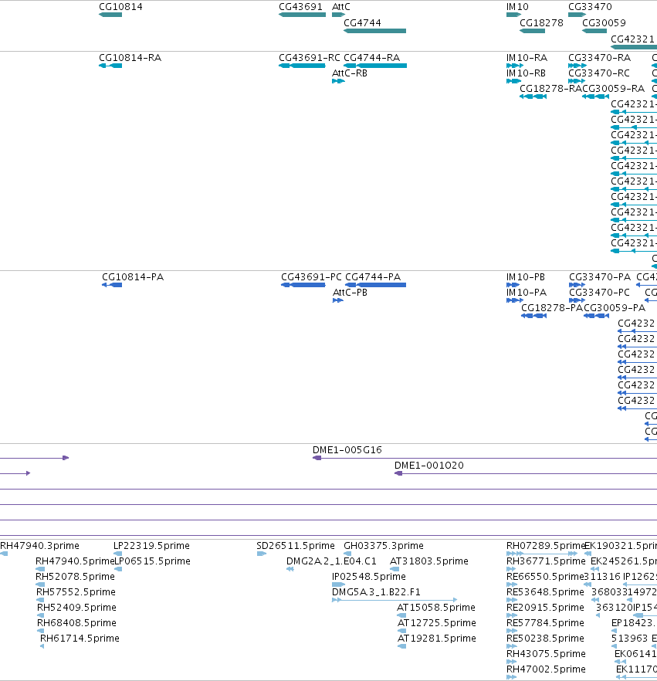This screenshot has height=681, width=657.
Task: Click the AT12725.5prime EST label
Action: 437,623
